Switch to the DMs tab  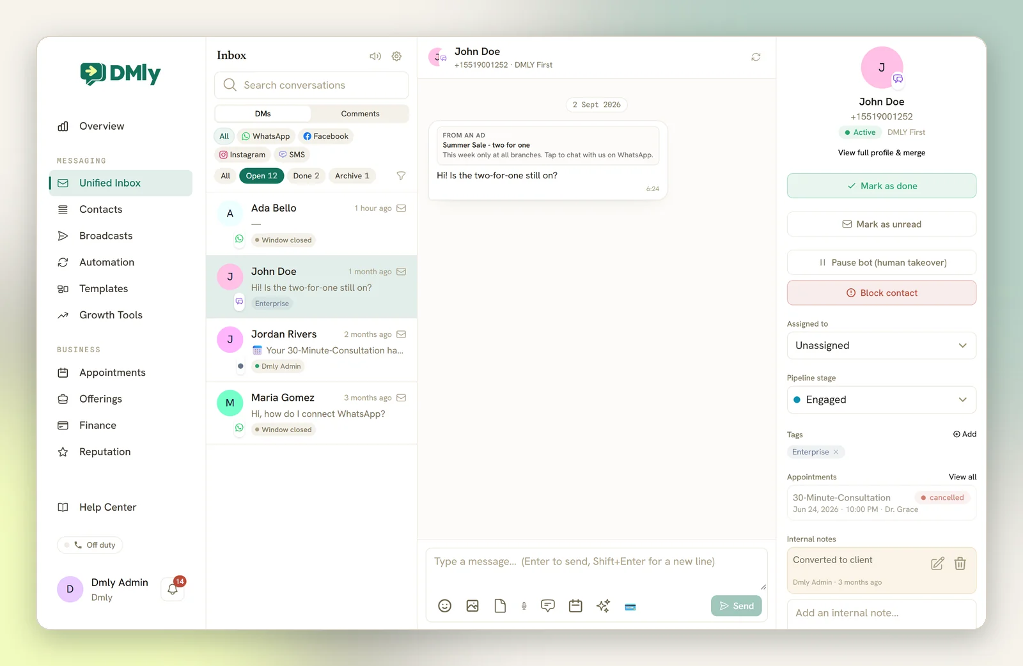[x=263, y=114]
